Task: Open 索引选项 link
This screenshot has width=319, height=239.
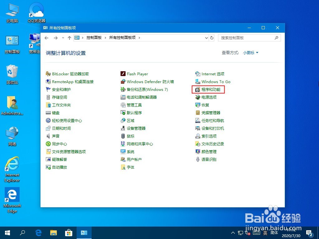Action: [x=209, y=136]
